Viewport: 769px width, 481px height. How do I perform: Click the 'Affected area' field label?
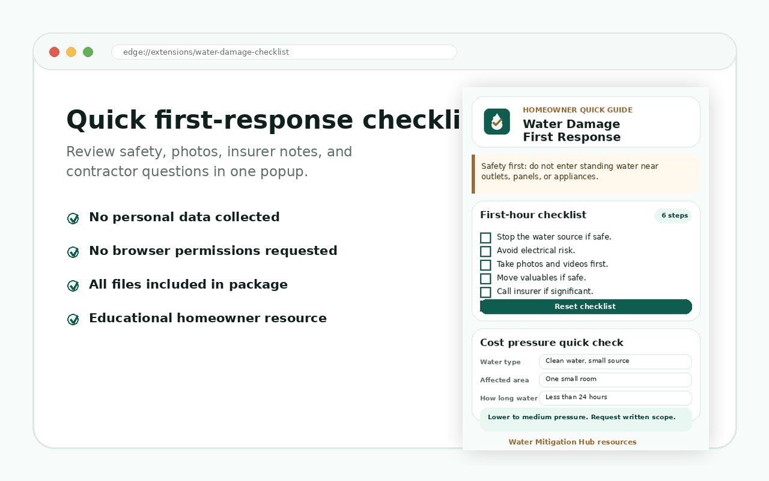click(505, 380)
